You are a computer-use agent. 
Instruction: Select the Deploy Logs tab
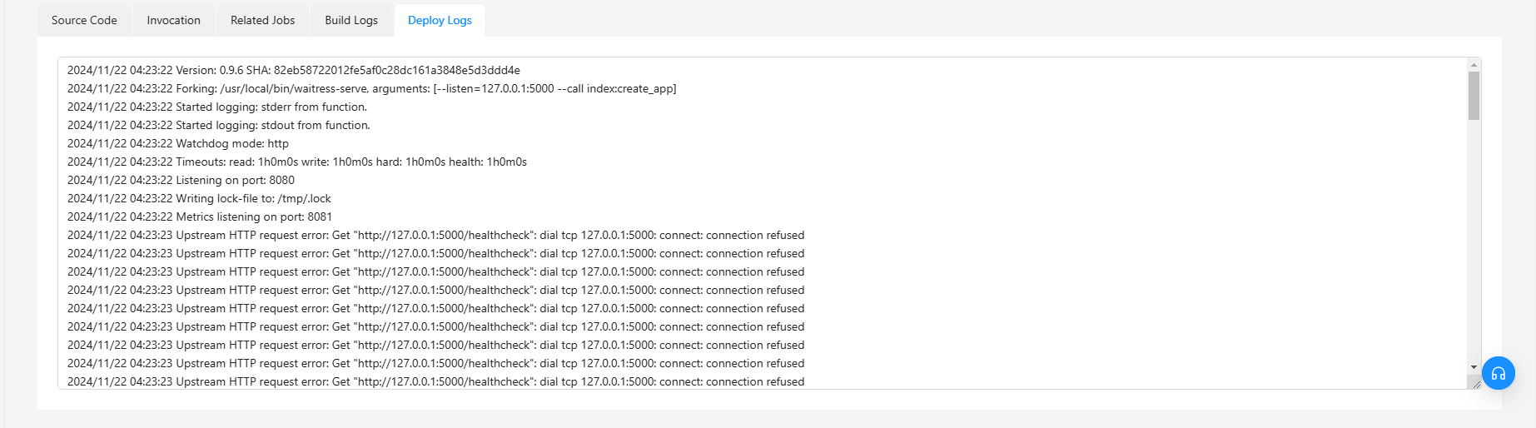(x=440, y=20)
